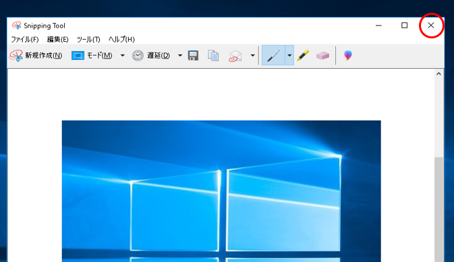Viewport: 454px width, 262px height.
Task: Click the vertical scrollbar thumb
Action: [x=438, y=209]
